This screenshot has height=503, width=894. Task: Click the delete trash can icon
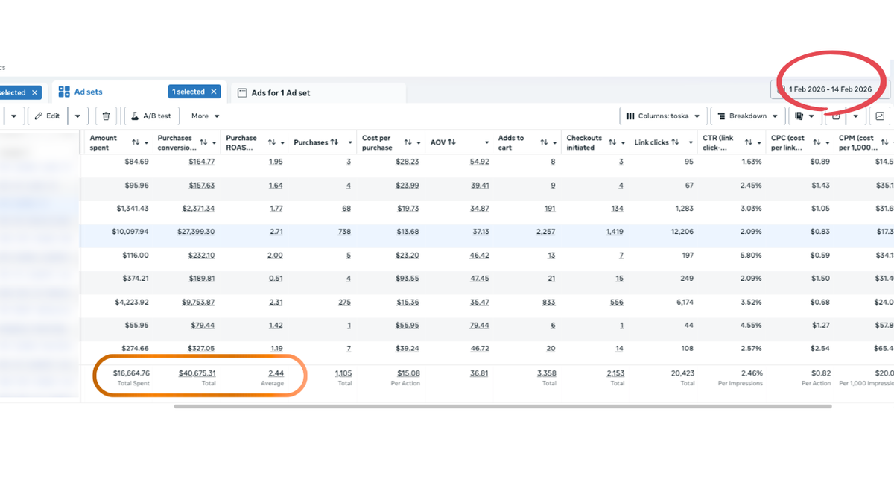pyautogui.click(x=106, y=116)
